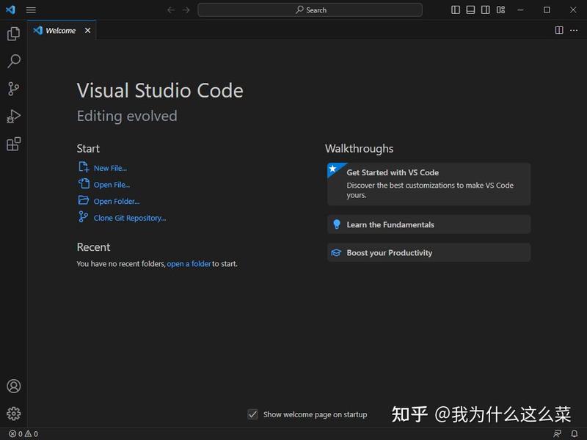This screenshot has height=440, width=587.
Task: Uncheck Show welcome page on startup
Action: point(252,414)
